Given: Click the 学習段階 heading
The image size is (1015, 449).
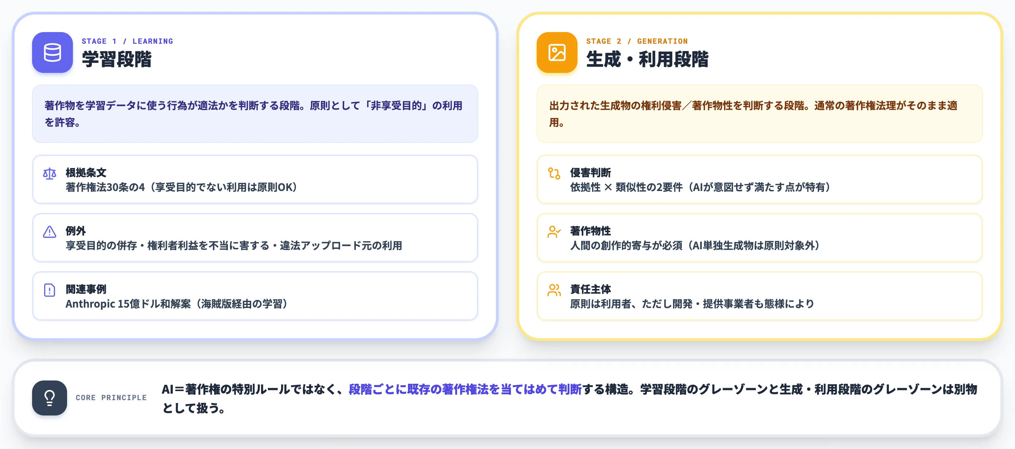Looking at the screenshot, I should pyautogui.click(x=117, y=59).
